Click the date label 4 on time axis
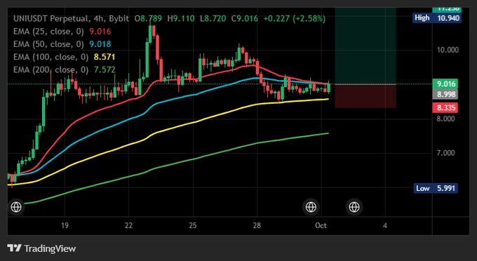The width and height of the screenshot is (477, 261). point(385,225)
